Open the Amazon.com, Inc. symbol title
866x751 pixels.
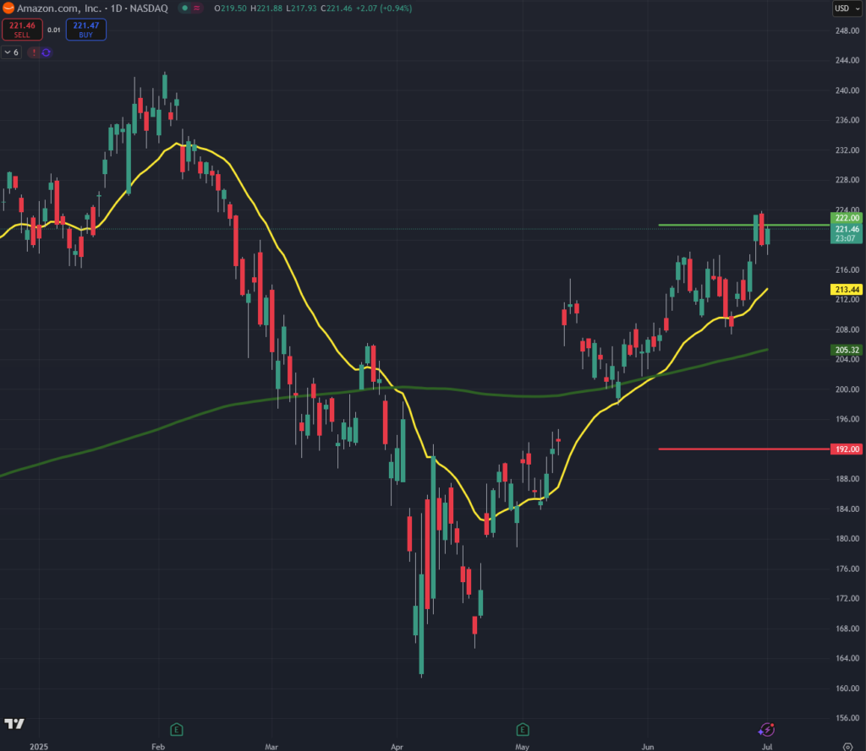[92, 8]
